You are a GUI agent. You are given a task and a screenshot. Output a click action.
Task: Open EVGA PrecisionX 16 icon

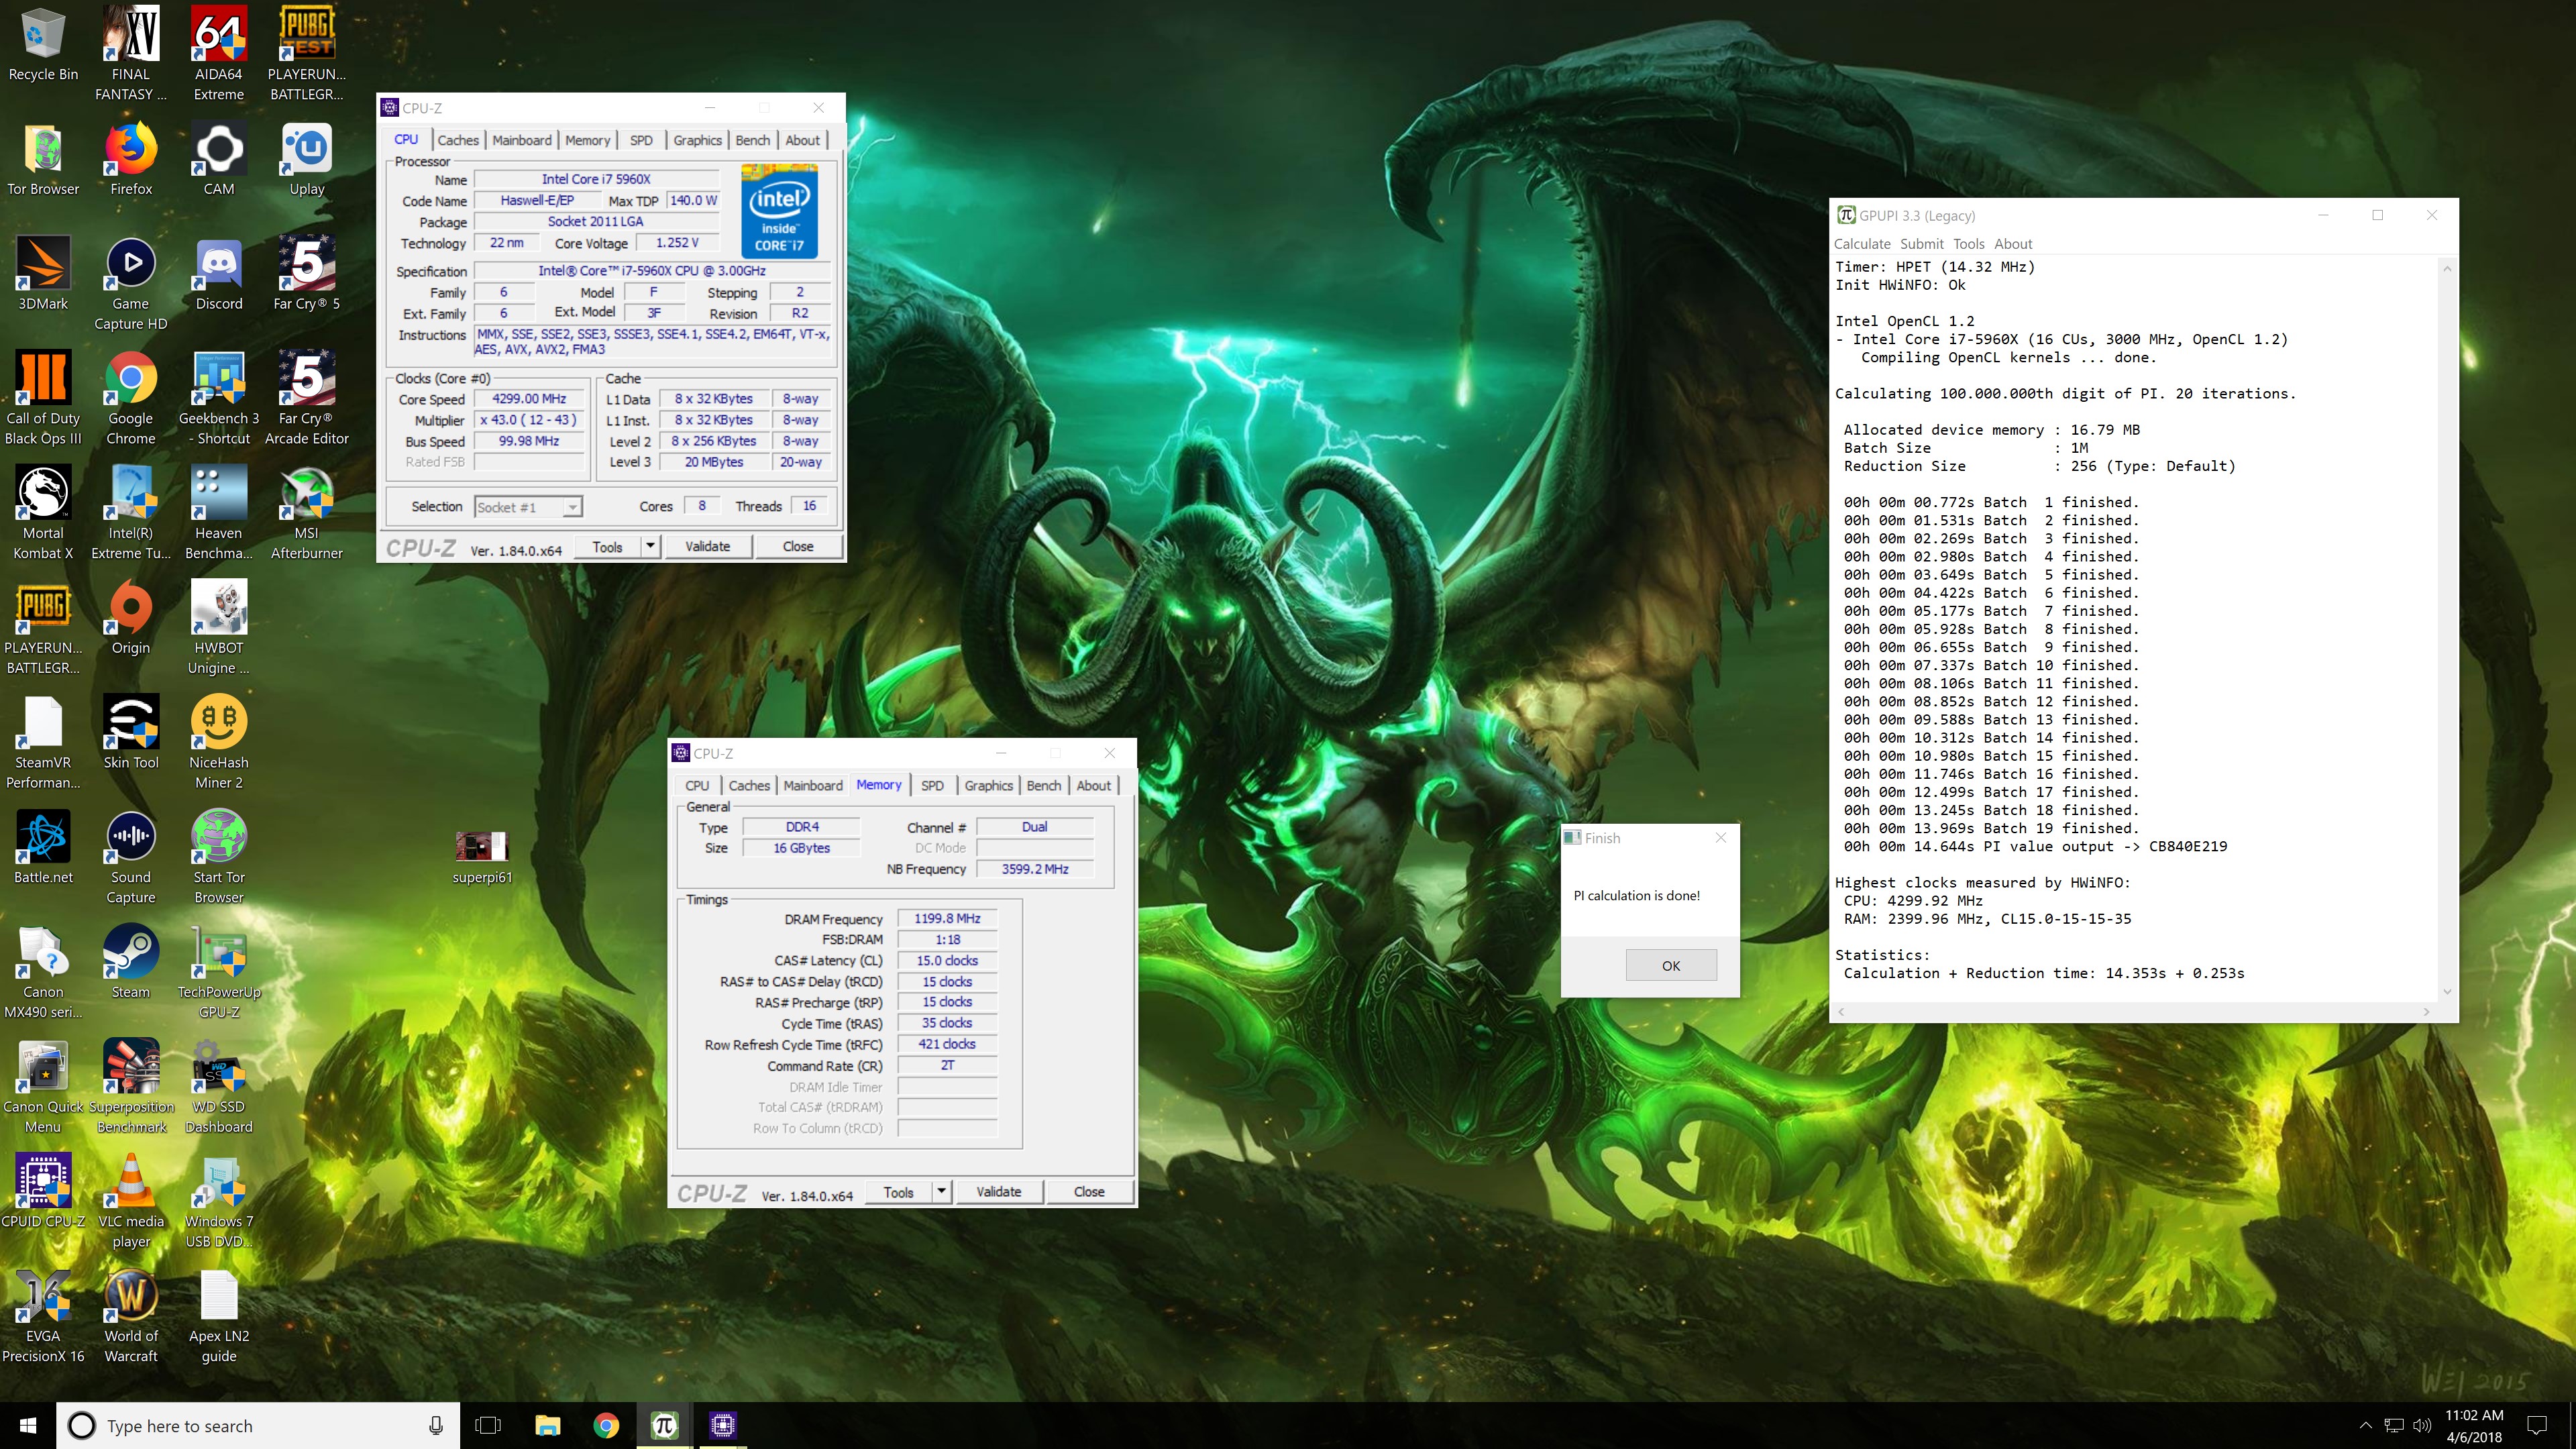click(43, 1316)
